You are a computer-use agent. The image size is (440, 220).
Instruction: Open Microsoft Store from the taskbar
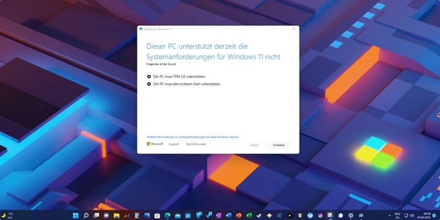point(157,216)
